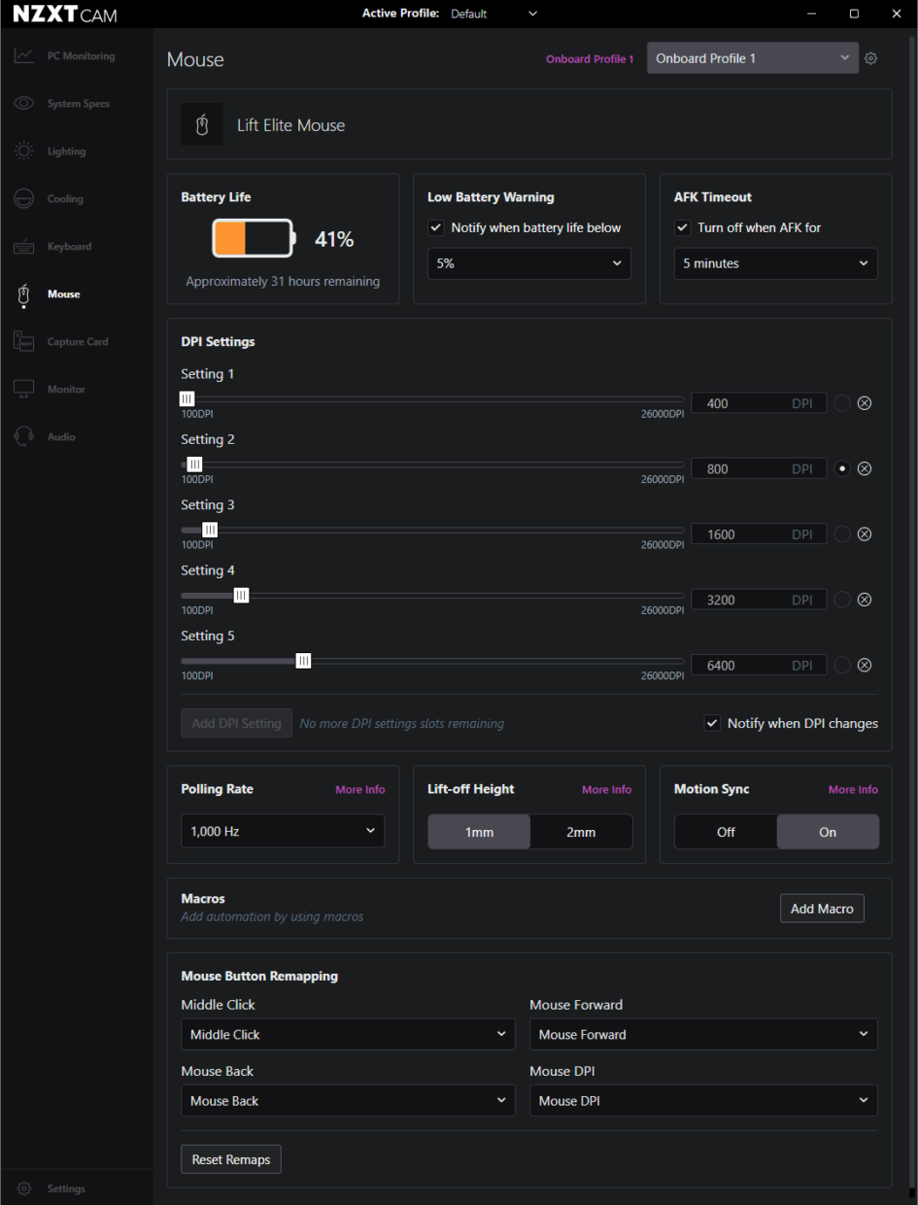This screenshot has height=1205, width=918.
Task: Click the Setting 5 DPI slider handle
Action: 303,661
